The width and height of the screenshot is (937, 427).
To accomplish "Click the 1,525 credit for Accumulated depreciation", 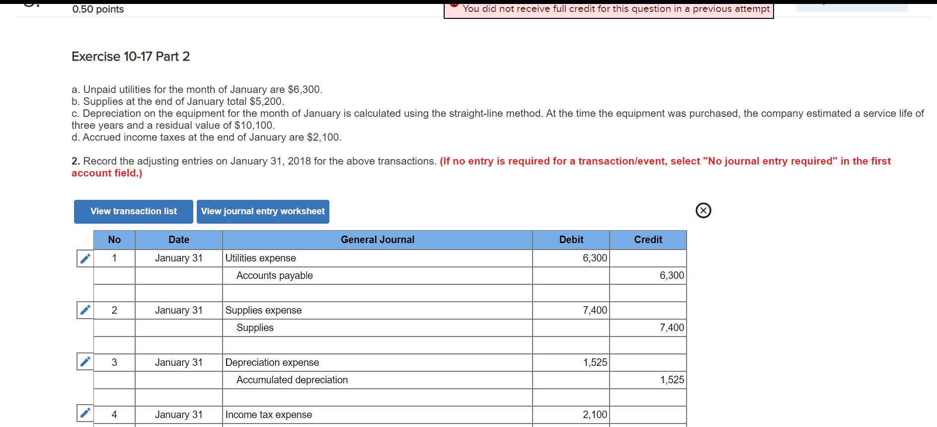I will click(648, 380).
